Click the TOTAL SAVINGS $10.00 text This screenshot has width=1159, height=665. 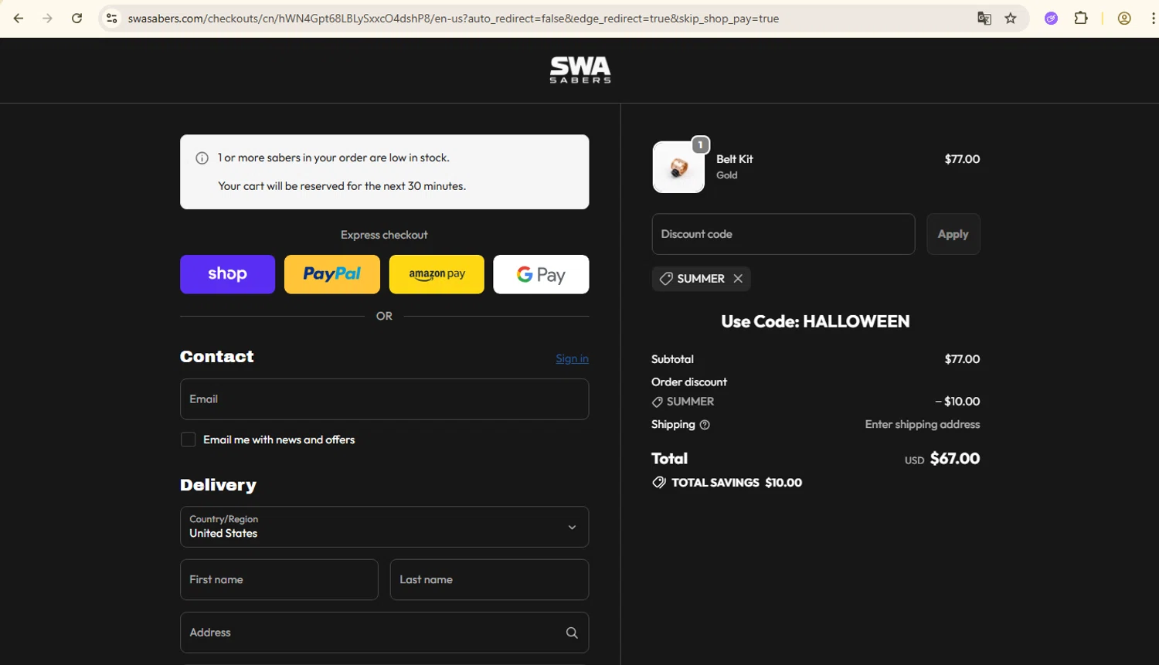736,483
